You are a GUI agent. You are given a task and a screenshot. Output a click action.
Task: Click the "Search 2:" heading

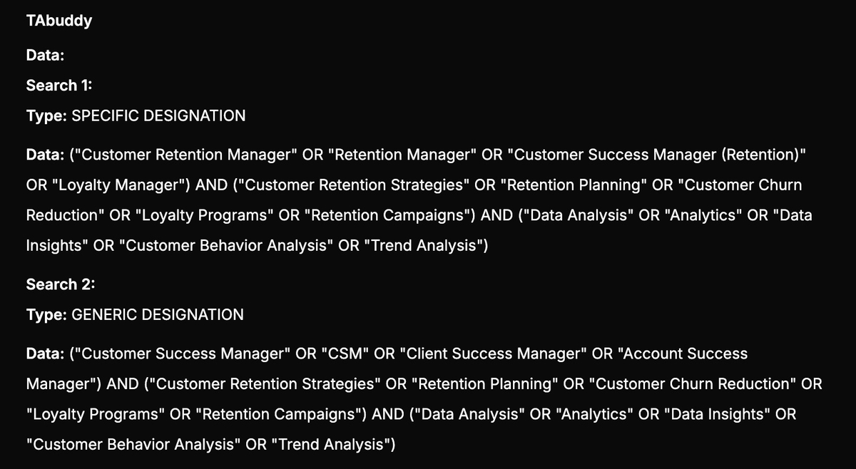(x=61, y=284)
